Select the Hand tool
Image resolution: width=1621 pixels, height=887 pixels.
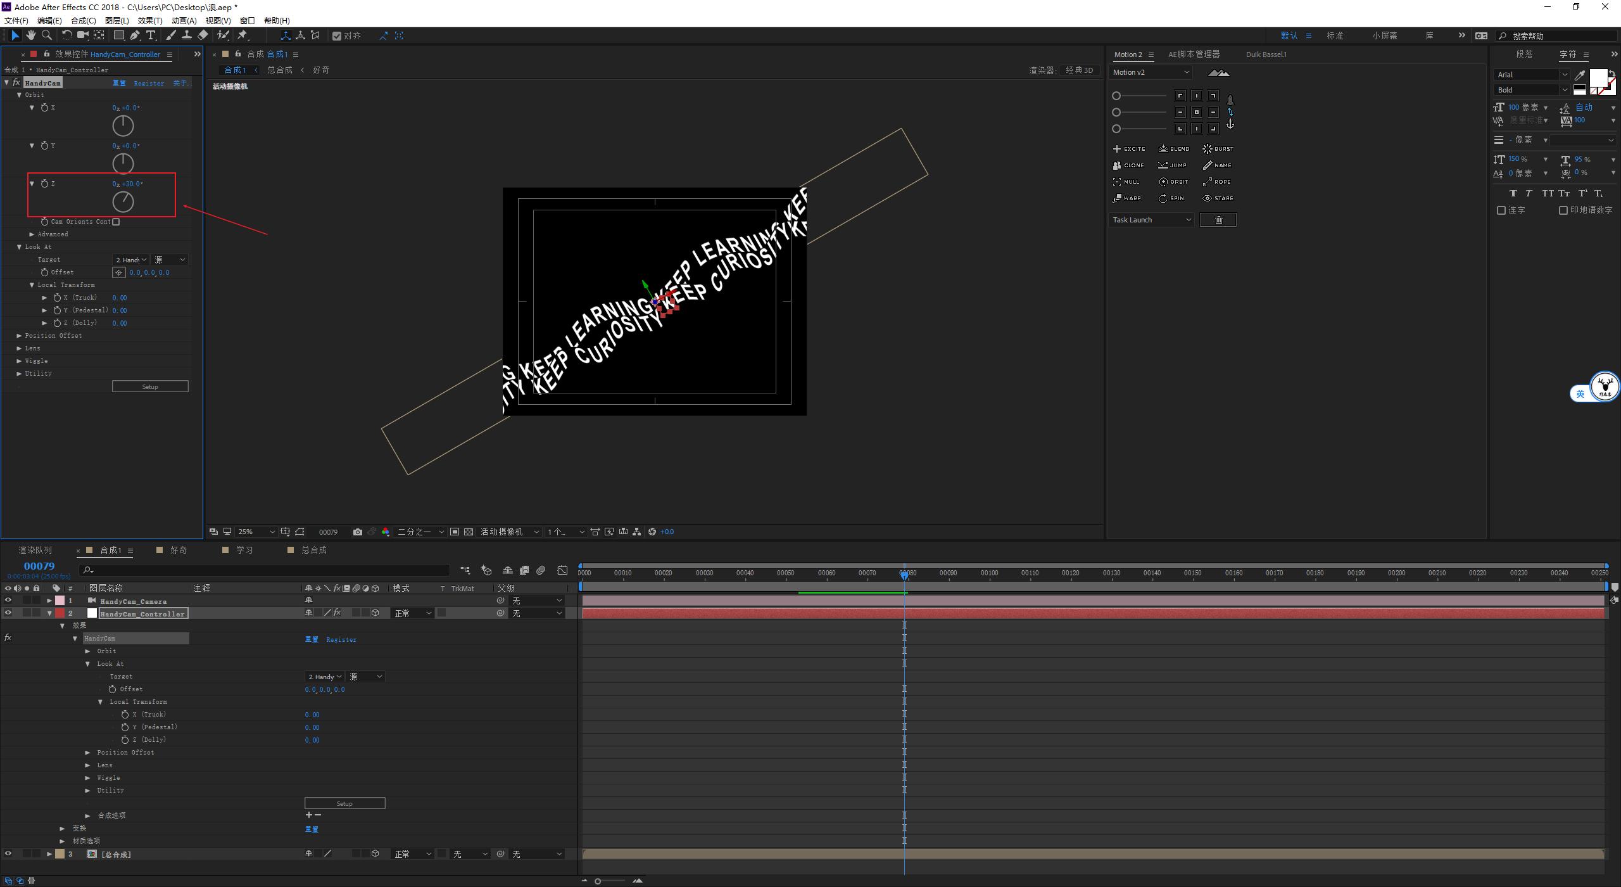(x=30, y=35)
